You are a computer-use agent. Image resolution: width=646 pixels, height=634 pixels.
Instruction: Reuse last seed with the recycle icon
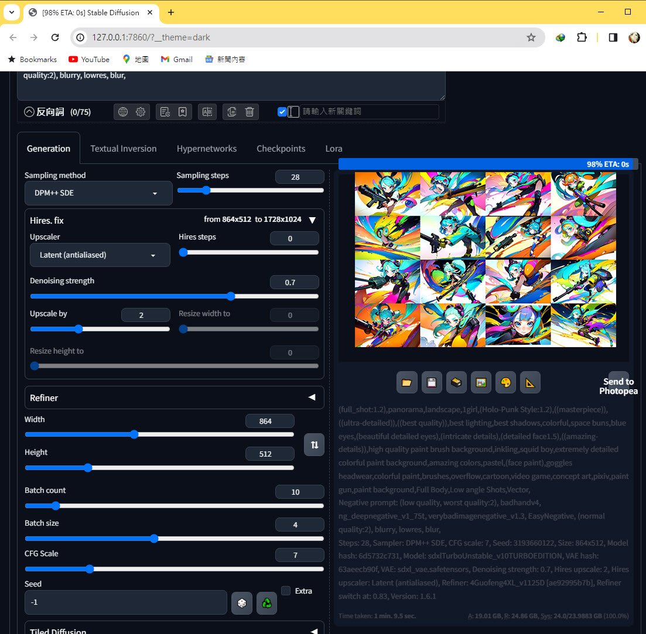(266, 602)
